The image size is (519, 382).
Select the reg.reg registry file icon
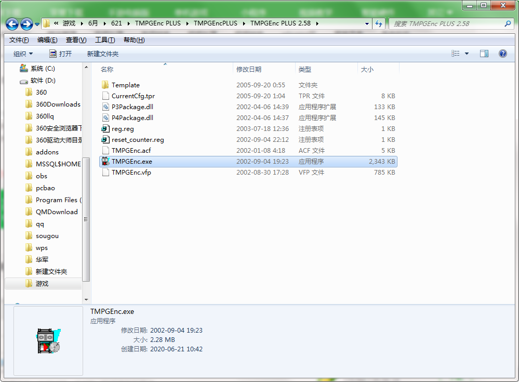pos(105,129)
